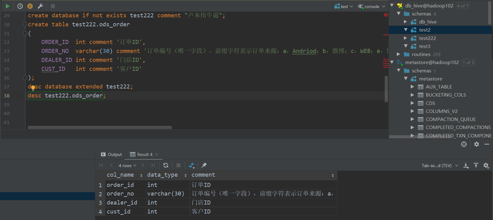Image resolution: width=493 pixels, height=220 pixels.
Task: Select the 'dealer_id' cell in row 3
Action: 125,203
